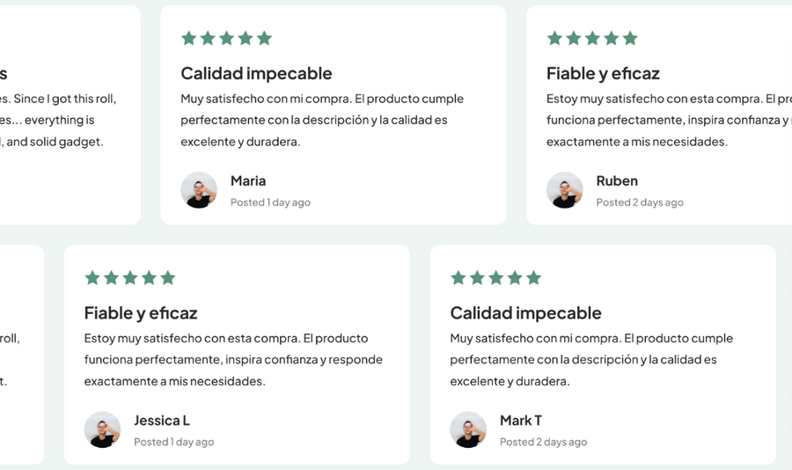Click the first star in Maria's review

click(188, 38)
